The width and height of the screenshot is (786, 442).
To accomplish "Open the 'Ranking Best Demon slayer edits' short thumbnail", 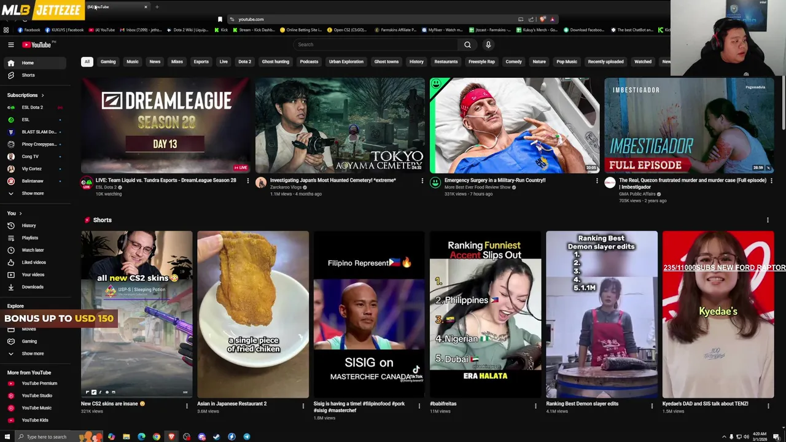I will tap(602, 314).
